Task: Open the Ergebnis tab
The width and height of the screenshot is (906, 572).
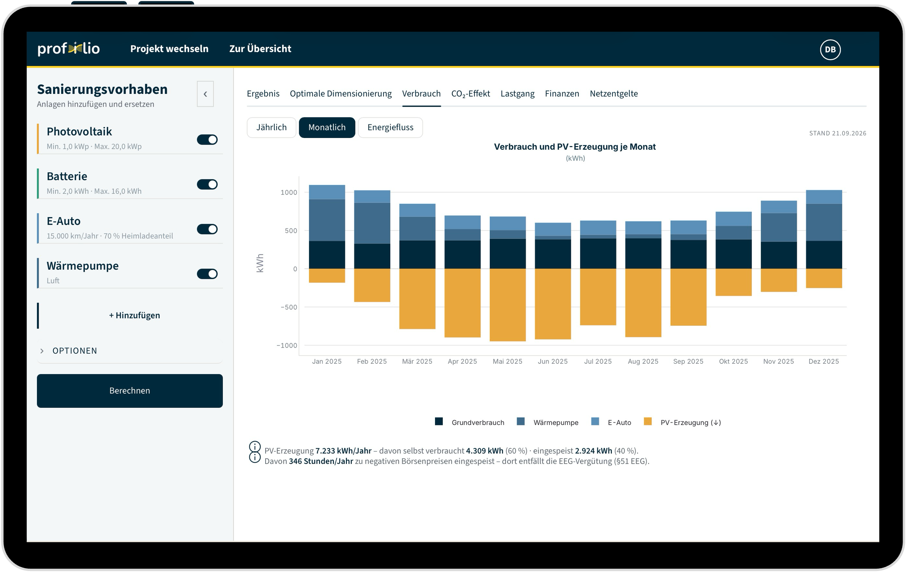Action: 263,94
